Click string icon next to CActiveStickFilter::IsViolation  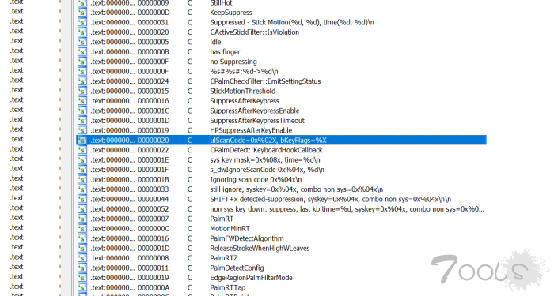click(x=82, y=32)
